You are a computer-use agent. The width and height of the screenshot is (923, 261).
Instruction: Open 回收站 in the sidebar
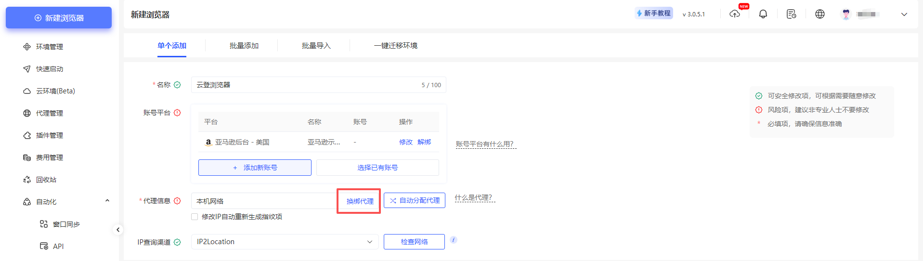46,180
